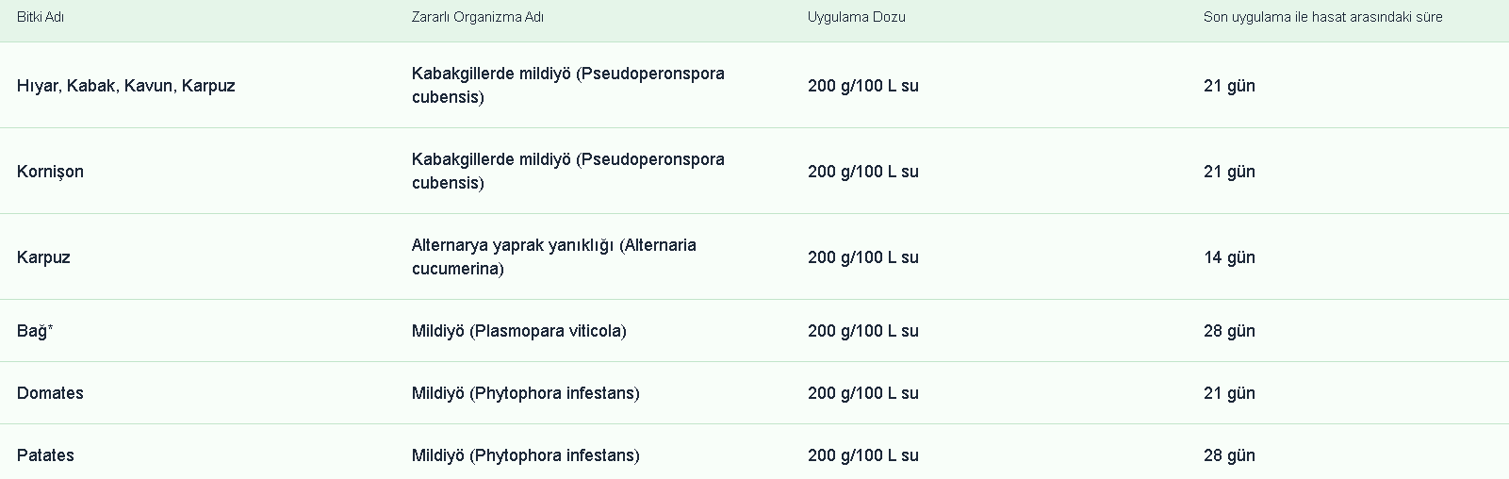The height and width of the screenshot is (479, 1509).
Task: Select the "Mildiyö (Plasmopara viticola)" cell
Action: [519, 331]
